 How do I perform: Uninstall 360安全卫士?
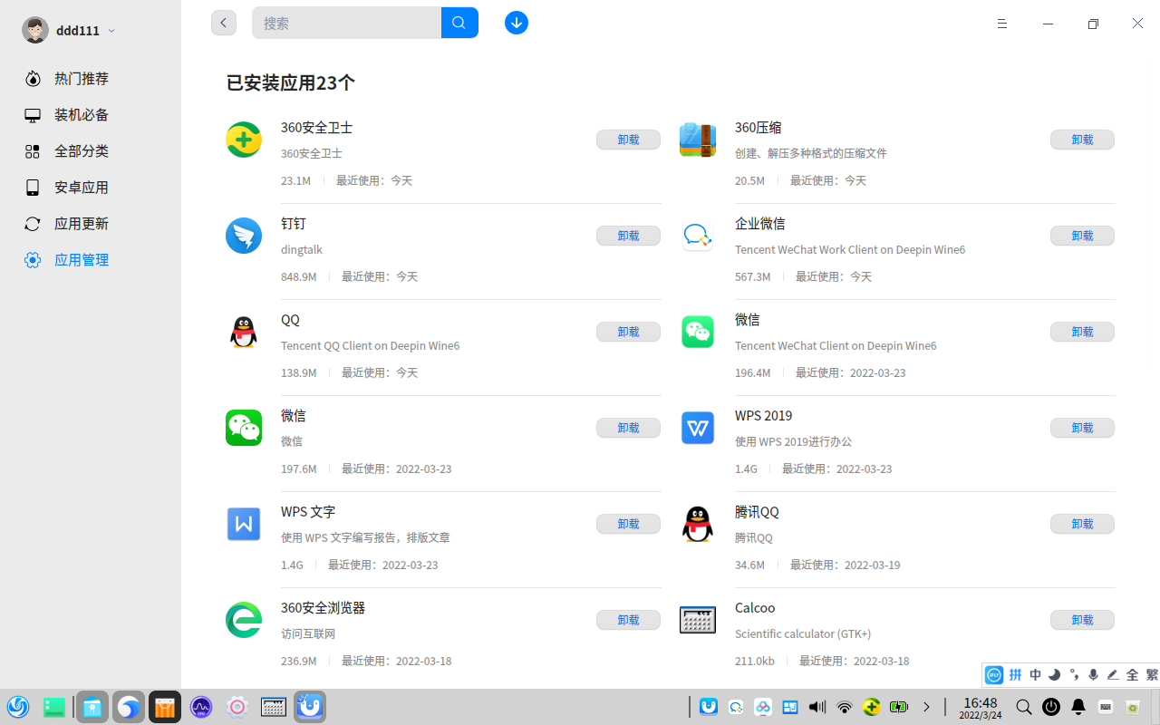(628, 140)
